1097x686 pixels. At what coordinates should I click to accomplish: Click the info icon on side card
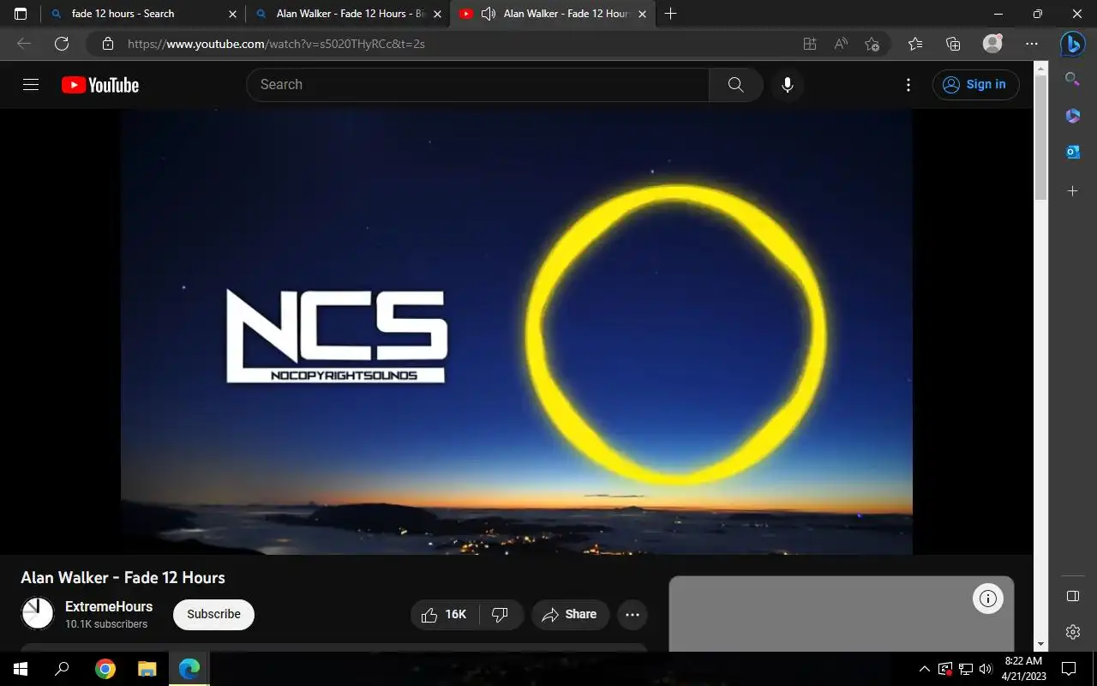pos(988,599)
